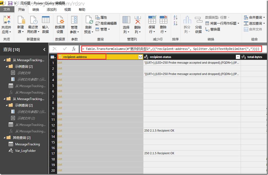This screenshot has height=175, width=268.
Task: Click 合并文件 (Combine Files)
Action: pos(253,29)
